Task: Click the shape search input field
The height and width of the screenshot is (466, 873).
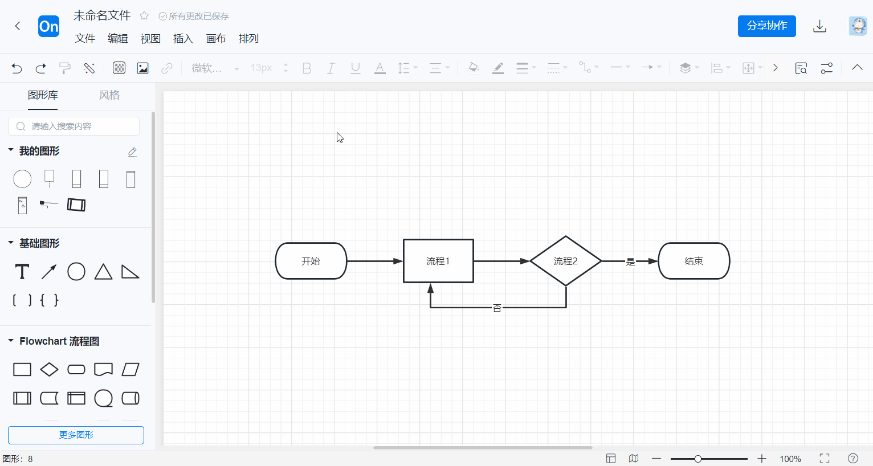Action: (80, 126)
